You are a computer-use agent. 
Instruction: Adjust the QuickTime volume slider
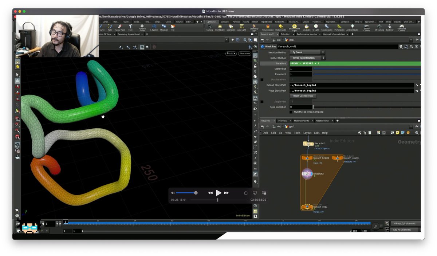coord(186,193)
